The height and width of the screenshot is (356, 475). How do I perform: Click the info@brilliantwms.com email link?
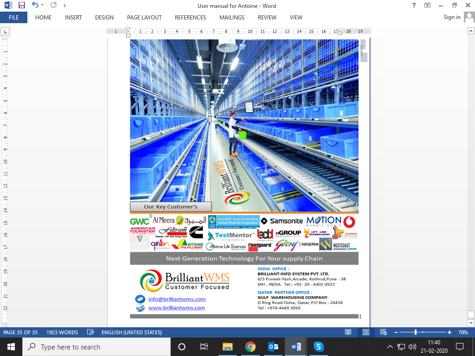coord(177,299)
